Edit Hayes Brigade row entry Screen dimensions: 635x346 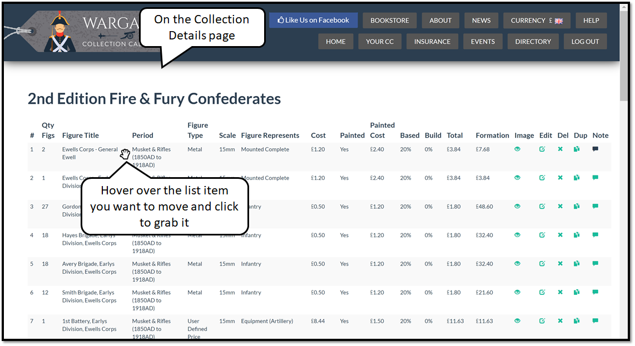coord(542,235)
